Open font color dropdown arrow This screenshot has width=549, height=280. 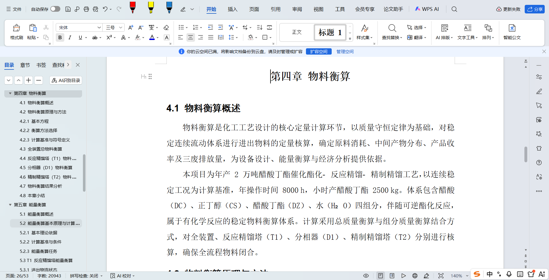(158, 37)
